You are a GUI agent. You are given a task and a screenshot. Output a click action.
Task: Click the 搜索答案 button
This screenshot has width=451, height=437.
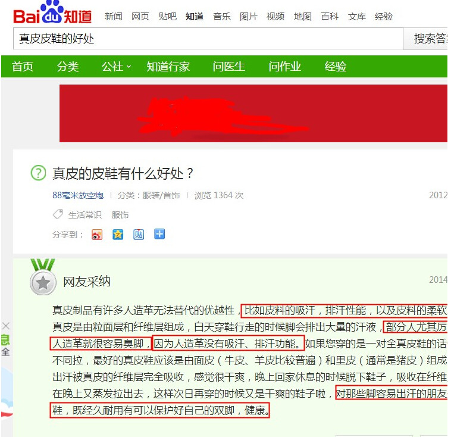tap(425, 39)
